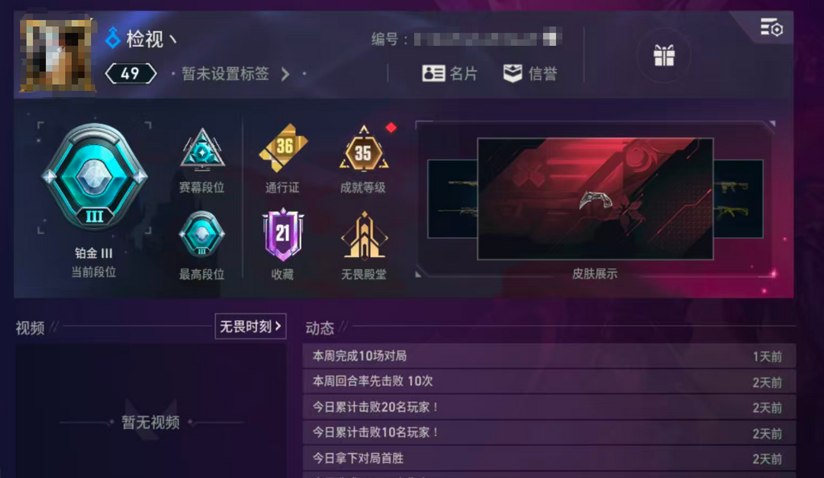Show the right weapon skin card
The width and height of the screenshot is (824, 478).
[x=739, y=198]
